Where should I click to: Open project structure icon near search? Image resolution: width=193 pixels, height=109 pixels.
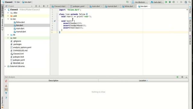[x=186, y=2]
